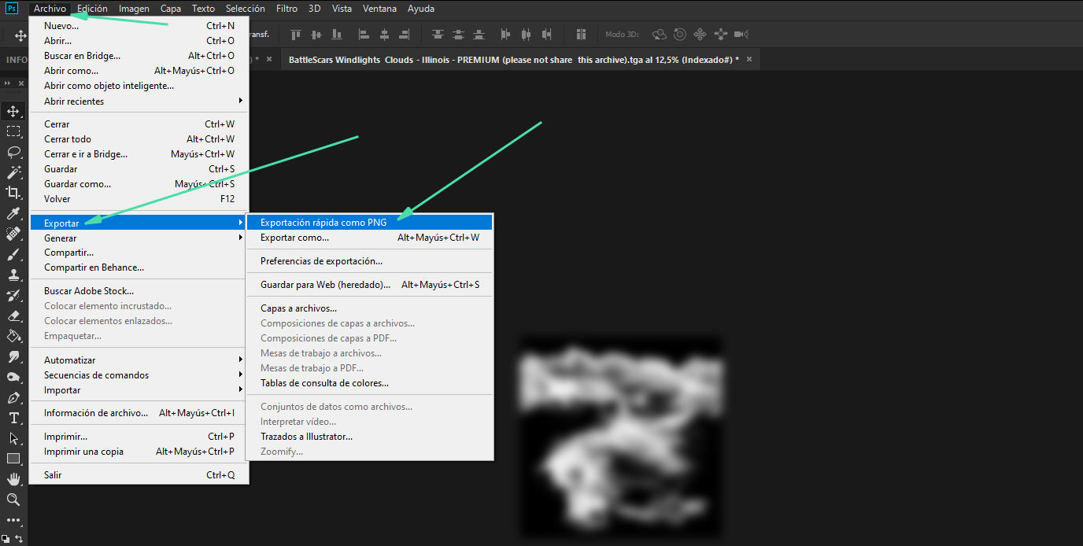The height and width of the screenshot is (546, 1083).
Task: Click the align horizontal centers icon
Action: pyautogui.click(x=384, y=35)
